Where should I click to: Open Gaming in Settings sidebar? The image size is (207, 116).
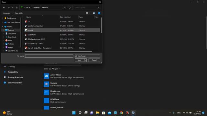pos(11,67)
